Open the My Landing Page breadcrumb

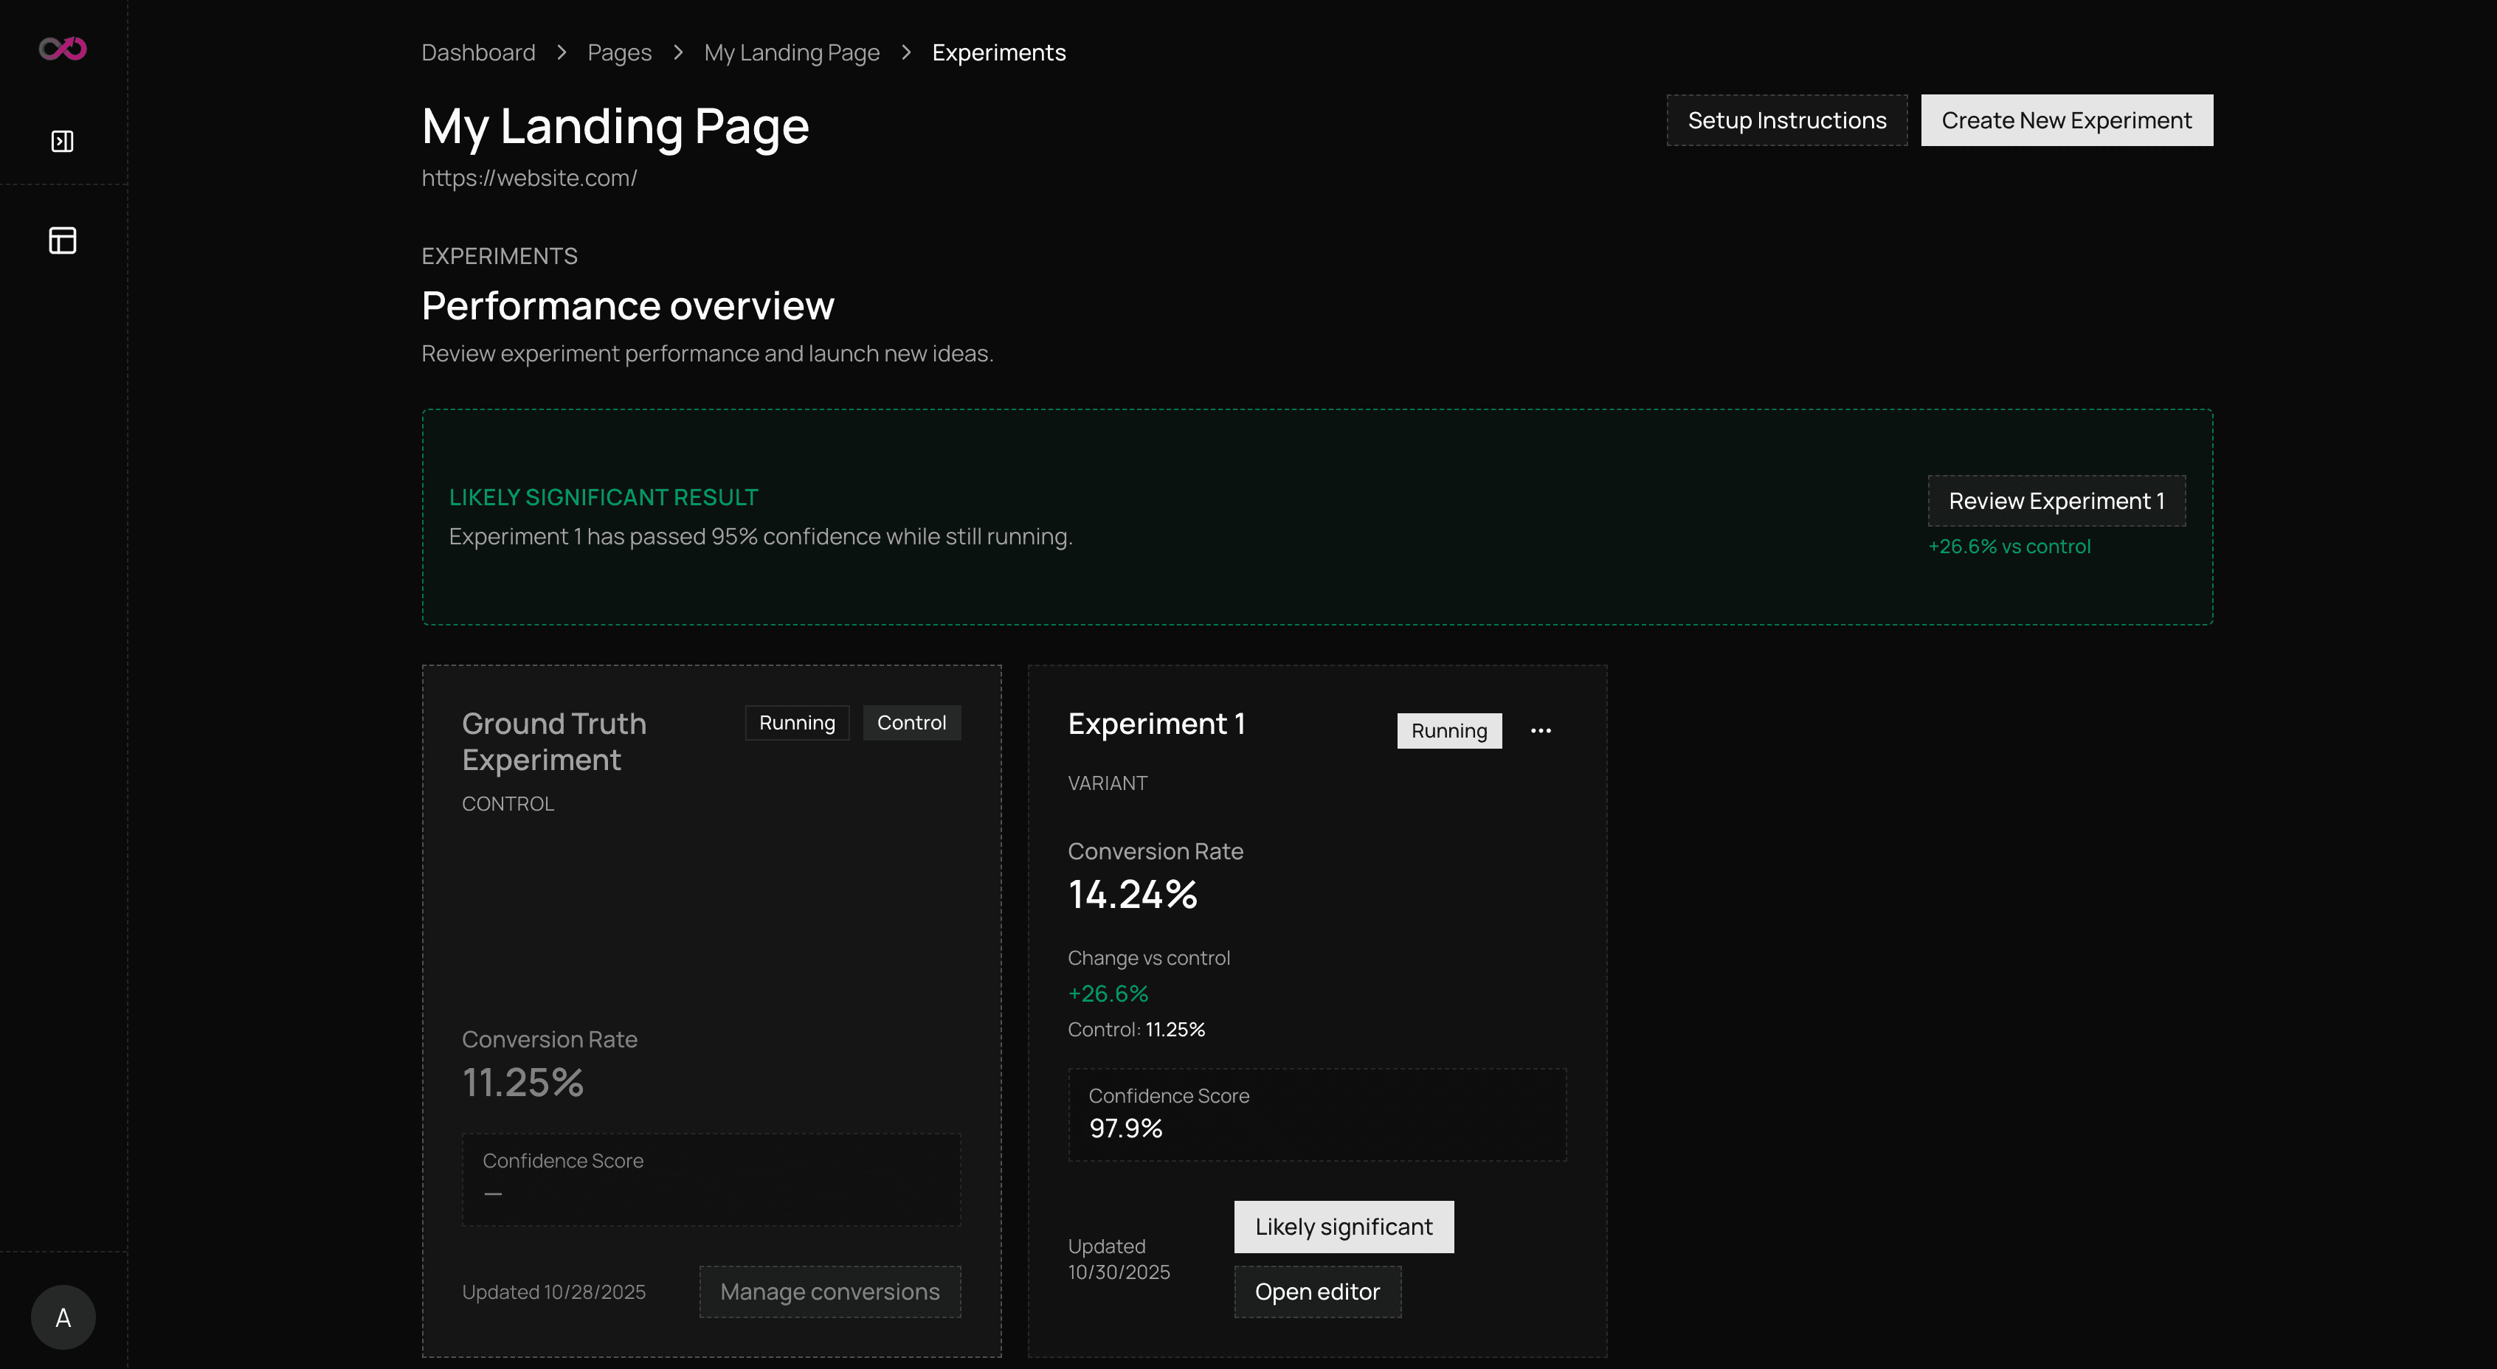791,52
